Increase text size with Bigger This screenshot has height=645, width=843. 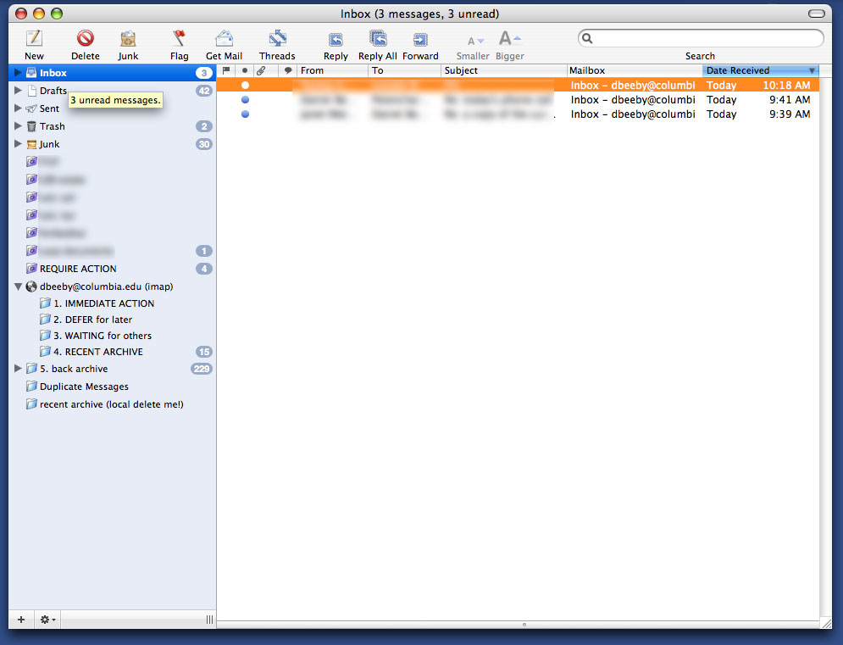(x=509, y=39)
